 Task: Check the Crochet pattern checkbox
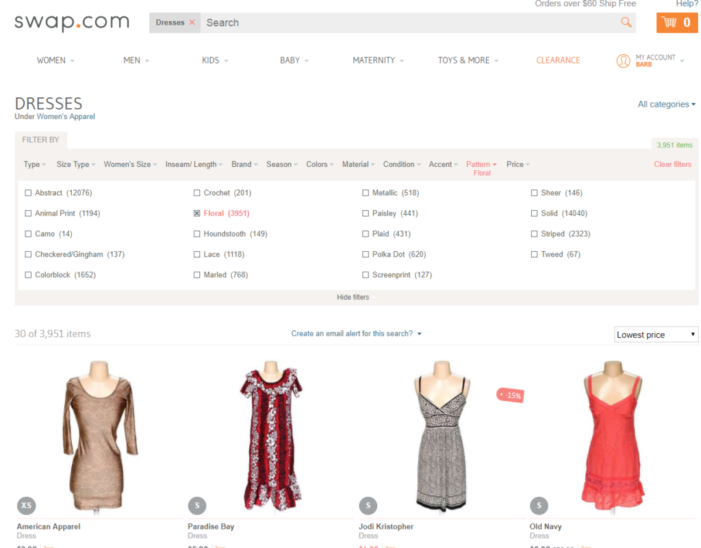tap(196, 193)
